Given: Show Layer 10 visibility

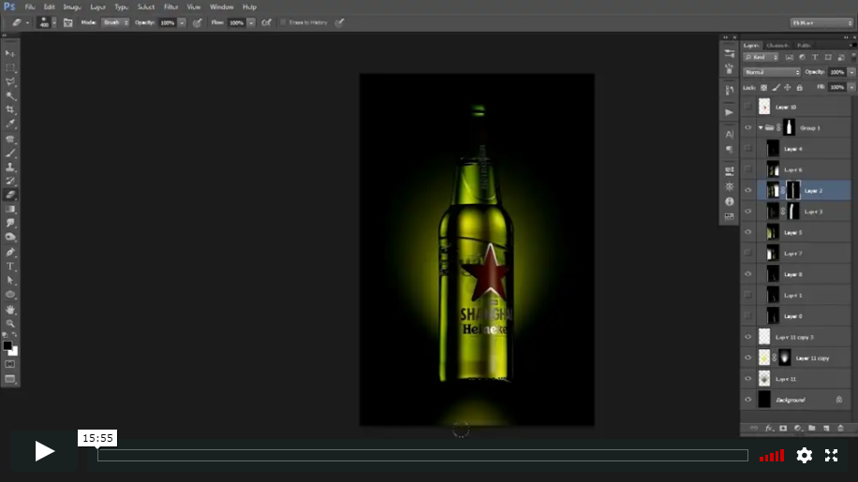Looking at the screenshot, I should (x=748, y=107).
